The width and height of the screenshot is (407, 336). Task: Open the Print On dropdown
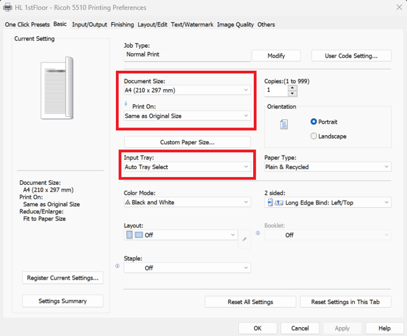click(187, 116)
